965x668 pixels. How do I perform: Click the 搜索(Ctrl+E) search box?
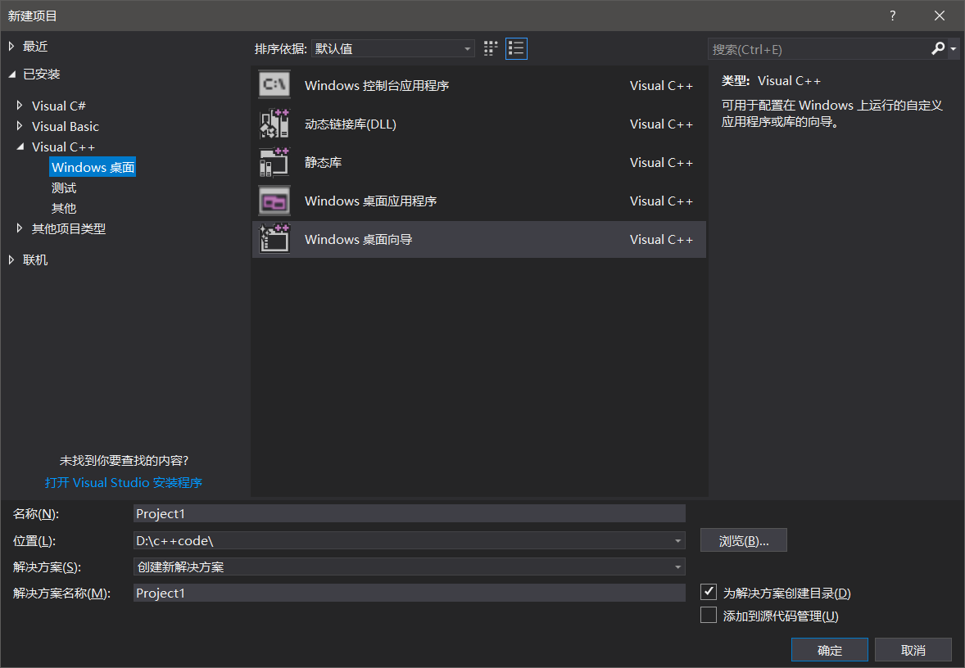818,49
